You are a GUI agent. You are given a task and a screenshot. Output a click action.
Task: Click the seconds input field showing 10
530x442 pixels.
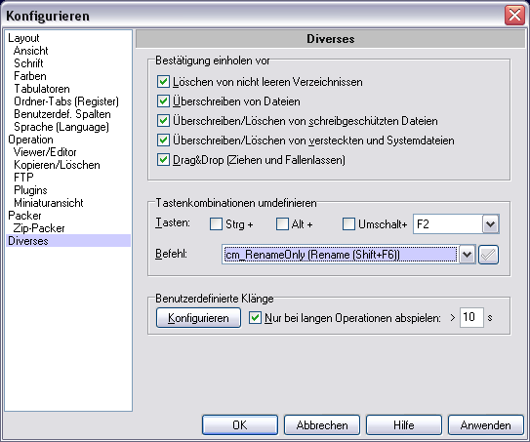471,317
